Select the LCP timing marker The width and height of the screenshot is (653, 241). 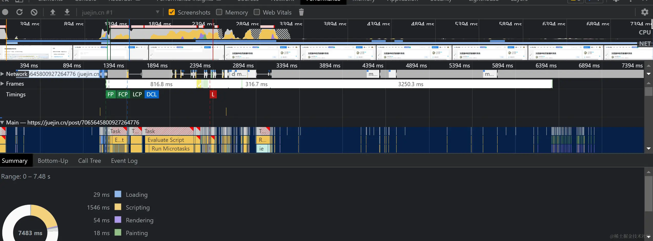tap(137, 95)
